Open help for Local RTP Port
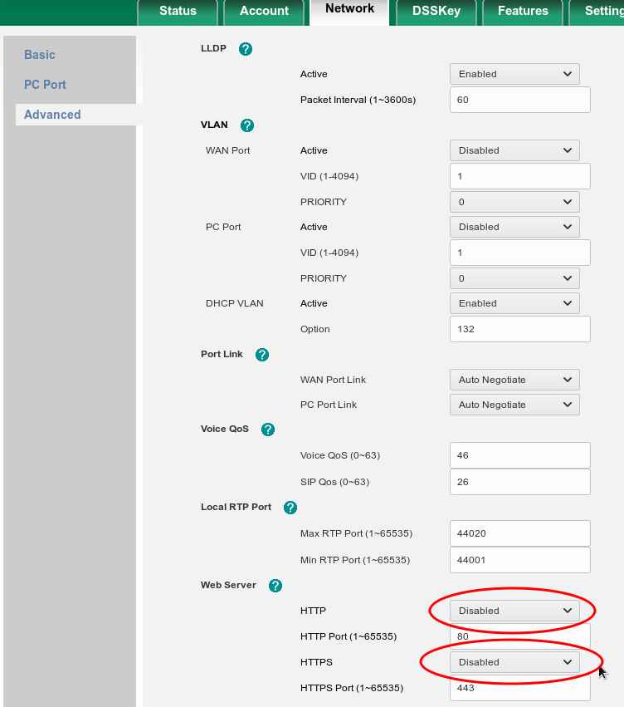 290,508
